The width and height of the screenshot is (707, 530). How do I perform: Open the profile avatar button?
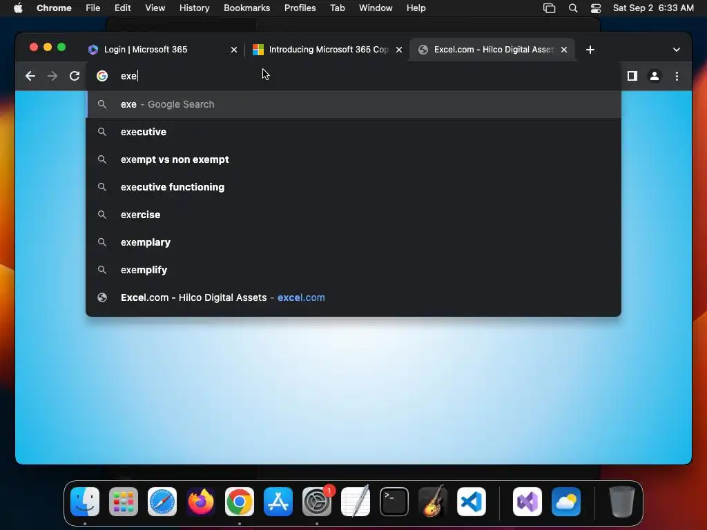[655, 76]
